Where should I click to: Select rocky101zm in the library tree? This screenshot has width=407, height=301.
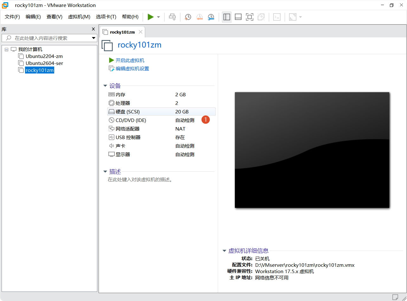(x=40, y=70)
